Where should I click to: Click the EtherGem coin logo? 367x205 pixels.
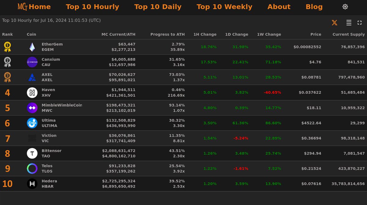[x=32, y=47]
